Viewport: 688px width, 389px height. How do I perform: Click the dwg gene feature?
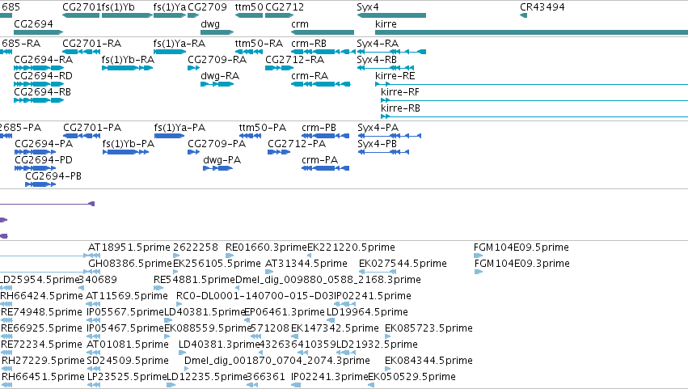click(x=217, y=32)
